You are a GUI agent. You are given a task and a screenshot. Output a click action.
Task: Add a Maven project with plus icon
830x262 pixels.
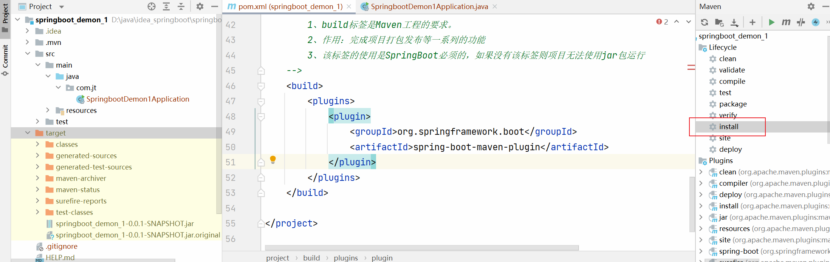pyautogui.click(x=753, y=22)
